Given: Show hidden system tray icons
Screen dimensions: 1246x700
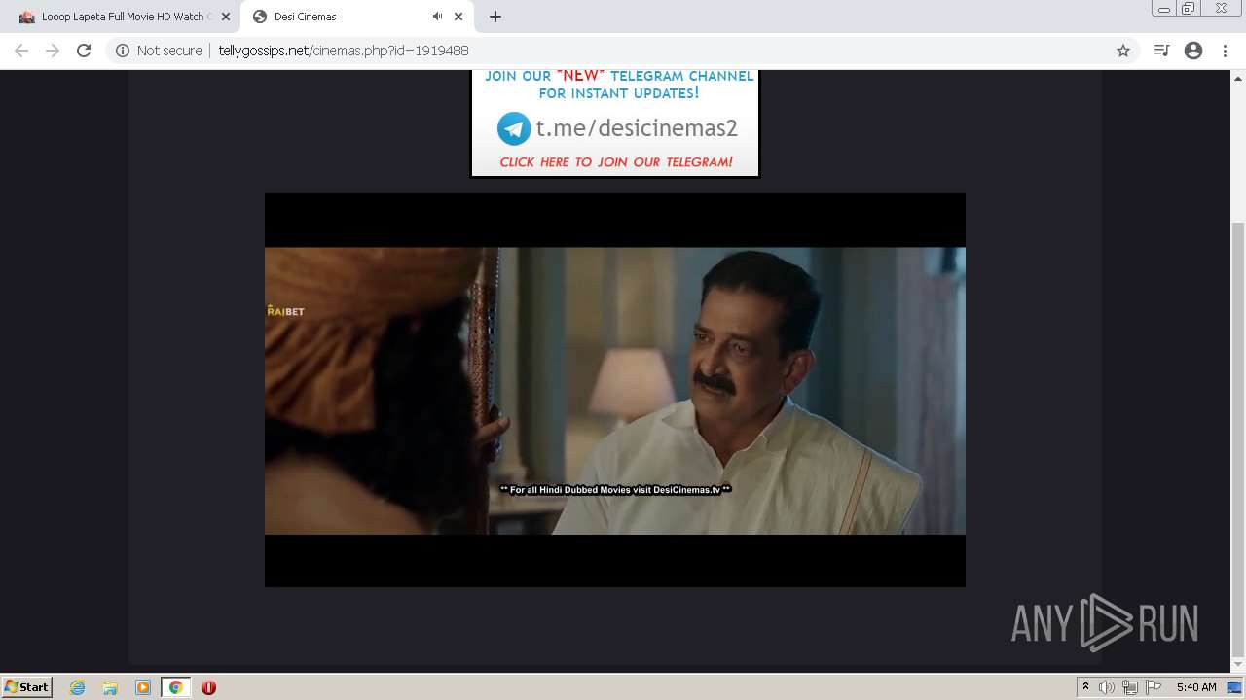Looking at the screenshot, I should pos(1085,687).
